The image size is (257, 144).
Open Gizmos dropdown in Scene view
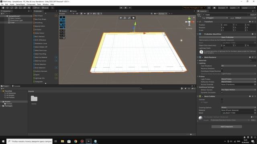[162, 14]
